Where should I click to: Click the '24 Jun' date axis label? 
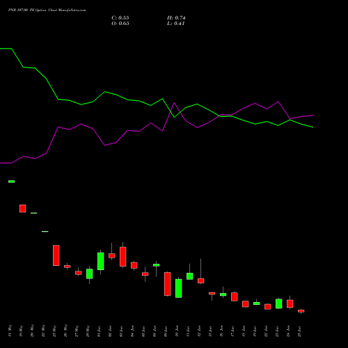point(288,331)
